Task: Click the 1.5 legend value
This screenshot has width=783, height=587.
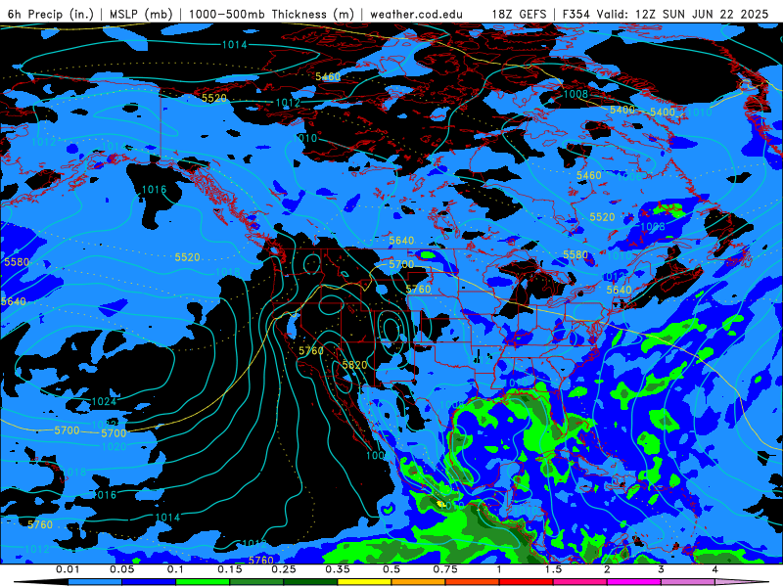Action: pyautogui.click(x=553, y=569)
